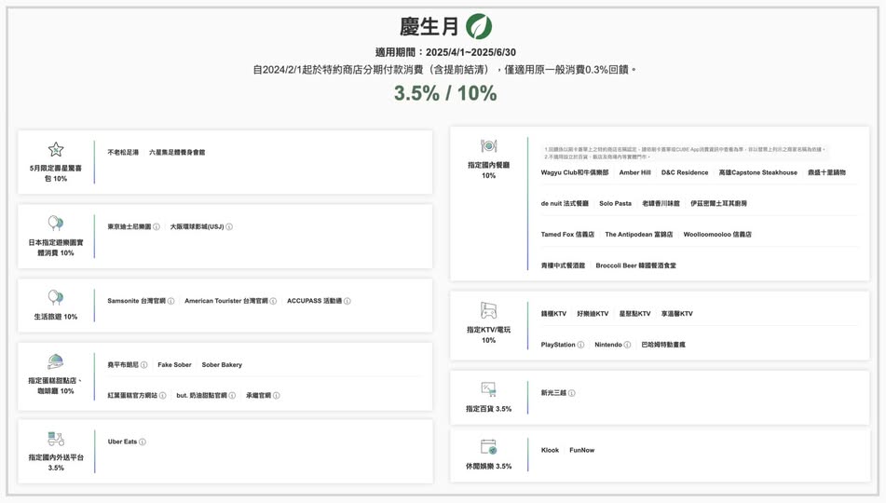The height and width of the screenshot is (503, 886).
Task: Click the calendar icon for 休閒娛樂
Action: (488, 448)
